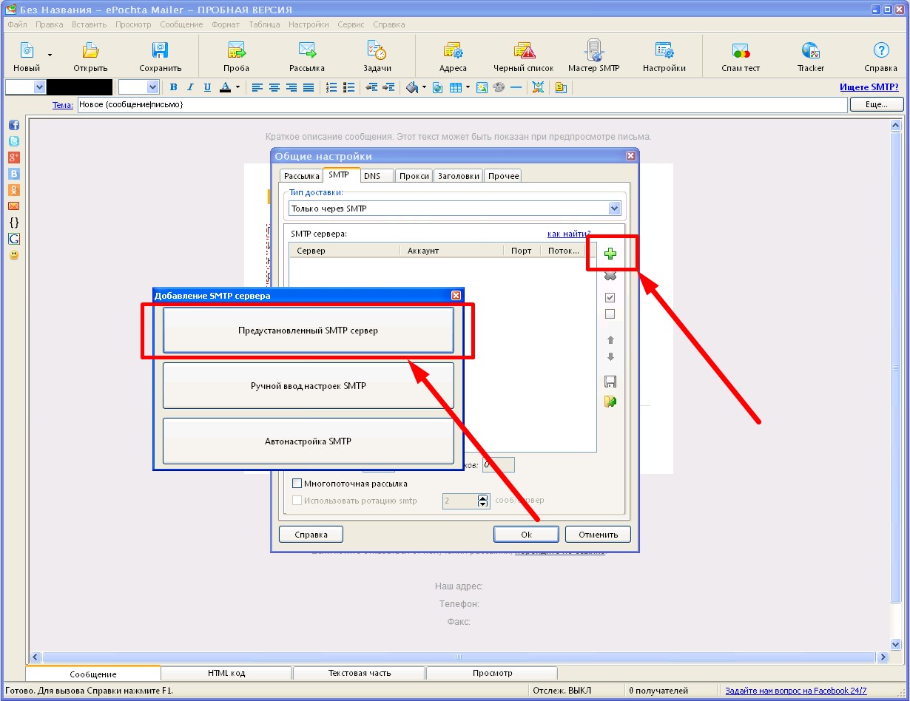Toggle underline formatting in the editor toolbar
Image resolution: width=910 pixels, height=701 pixels.
(207, 87)
